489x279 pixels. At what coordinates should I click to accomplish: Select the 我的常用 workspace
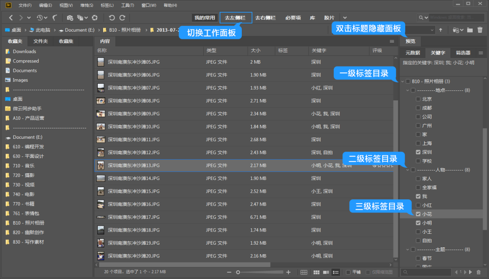[x=205, y=18]
